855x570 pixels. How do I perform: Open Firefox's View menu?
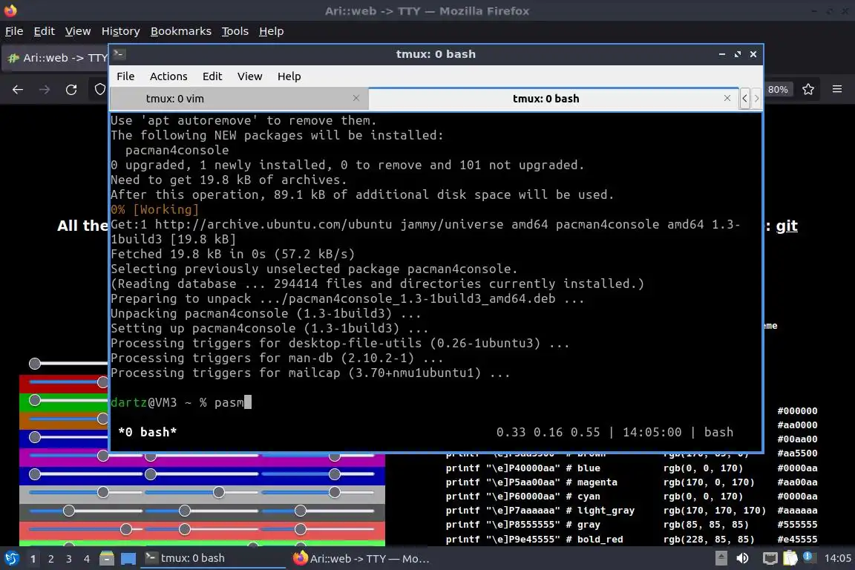coord(78,31)
